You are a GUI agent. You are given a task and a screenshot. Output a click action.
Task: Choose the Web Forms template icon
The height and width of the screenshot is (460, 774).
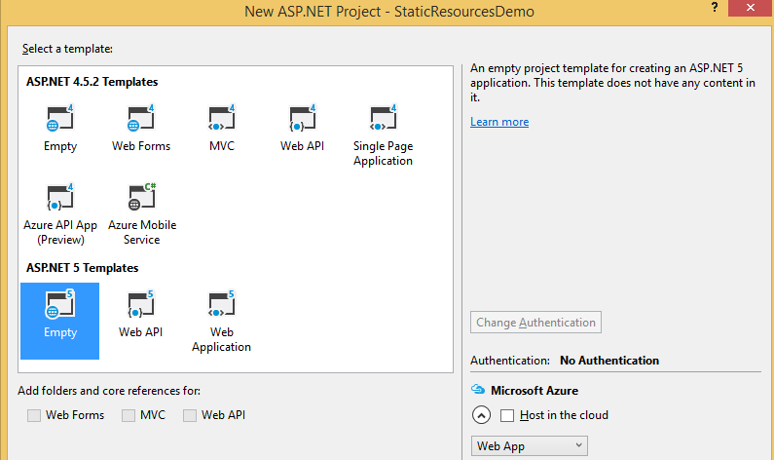(x=141, y=119)
